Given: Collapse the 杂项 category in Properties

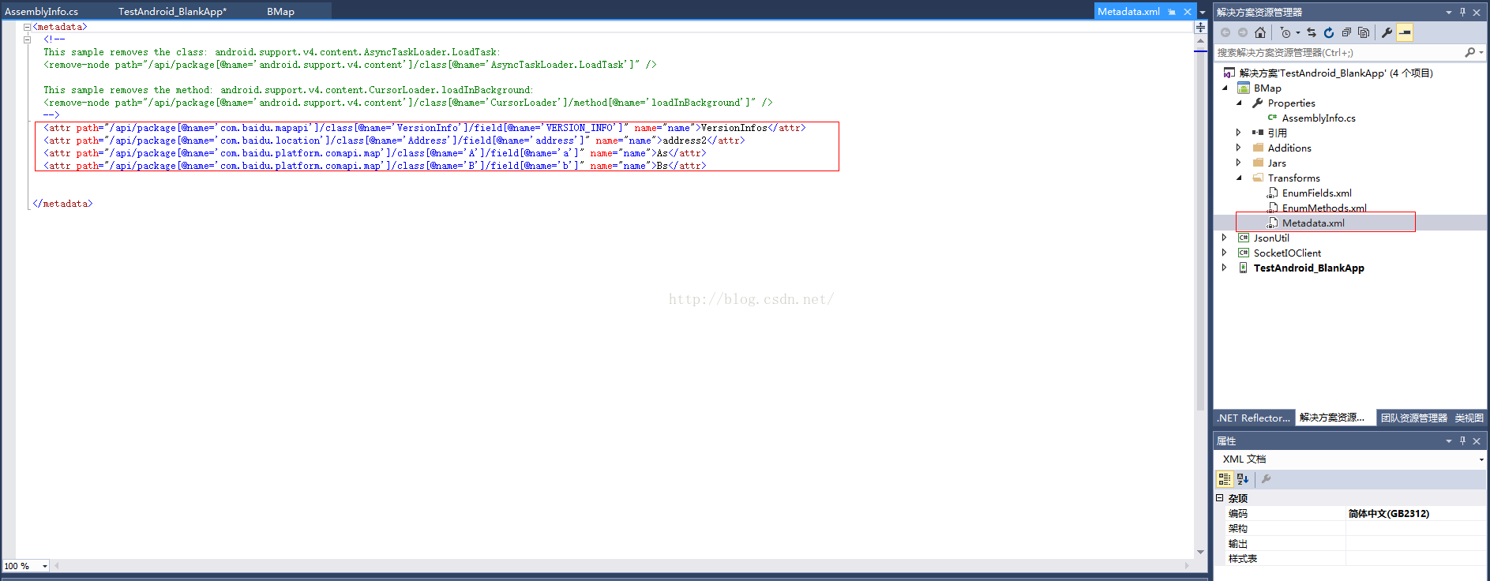Looking at the screenshot, I should click(1220, 498).
